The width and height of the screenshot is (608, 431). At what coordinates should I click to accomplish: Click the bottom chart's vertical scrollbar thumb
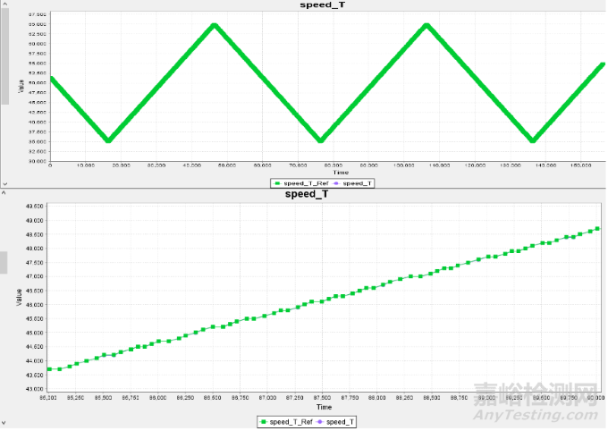tap(4, 262)
